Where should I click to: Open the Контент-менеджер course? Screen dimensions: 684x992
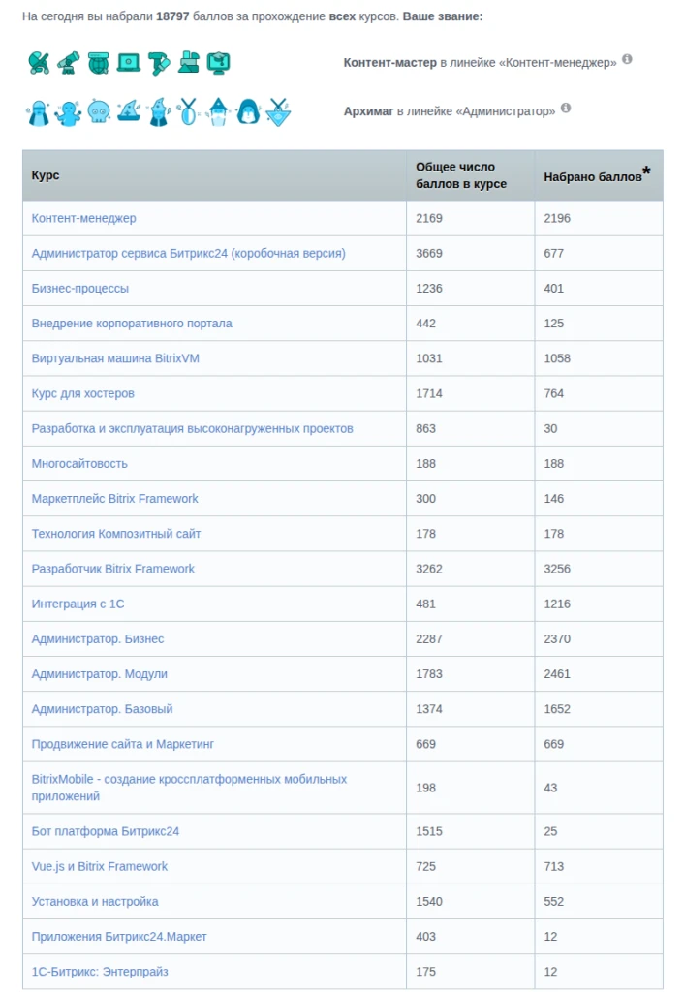tap(83, 218)
